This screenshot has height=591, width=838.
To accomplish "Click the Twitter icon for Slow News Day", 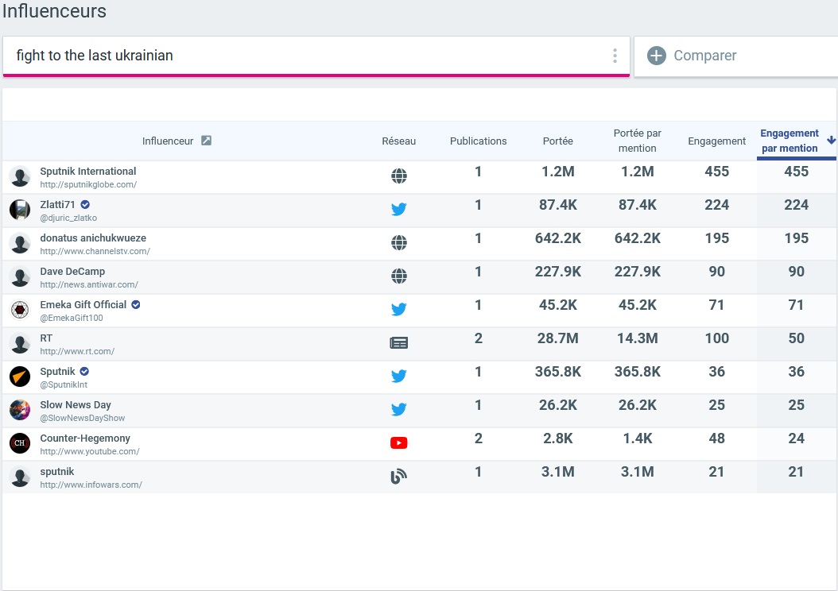I will coord(398,409).
